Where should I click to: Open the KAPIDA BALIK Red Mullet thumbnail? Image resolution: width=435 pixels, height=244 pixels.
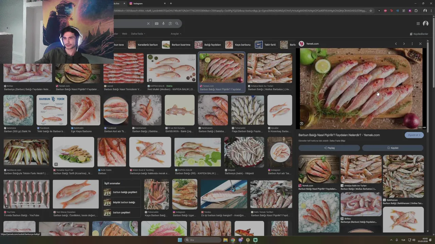[x=171, y=68]
